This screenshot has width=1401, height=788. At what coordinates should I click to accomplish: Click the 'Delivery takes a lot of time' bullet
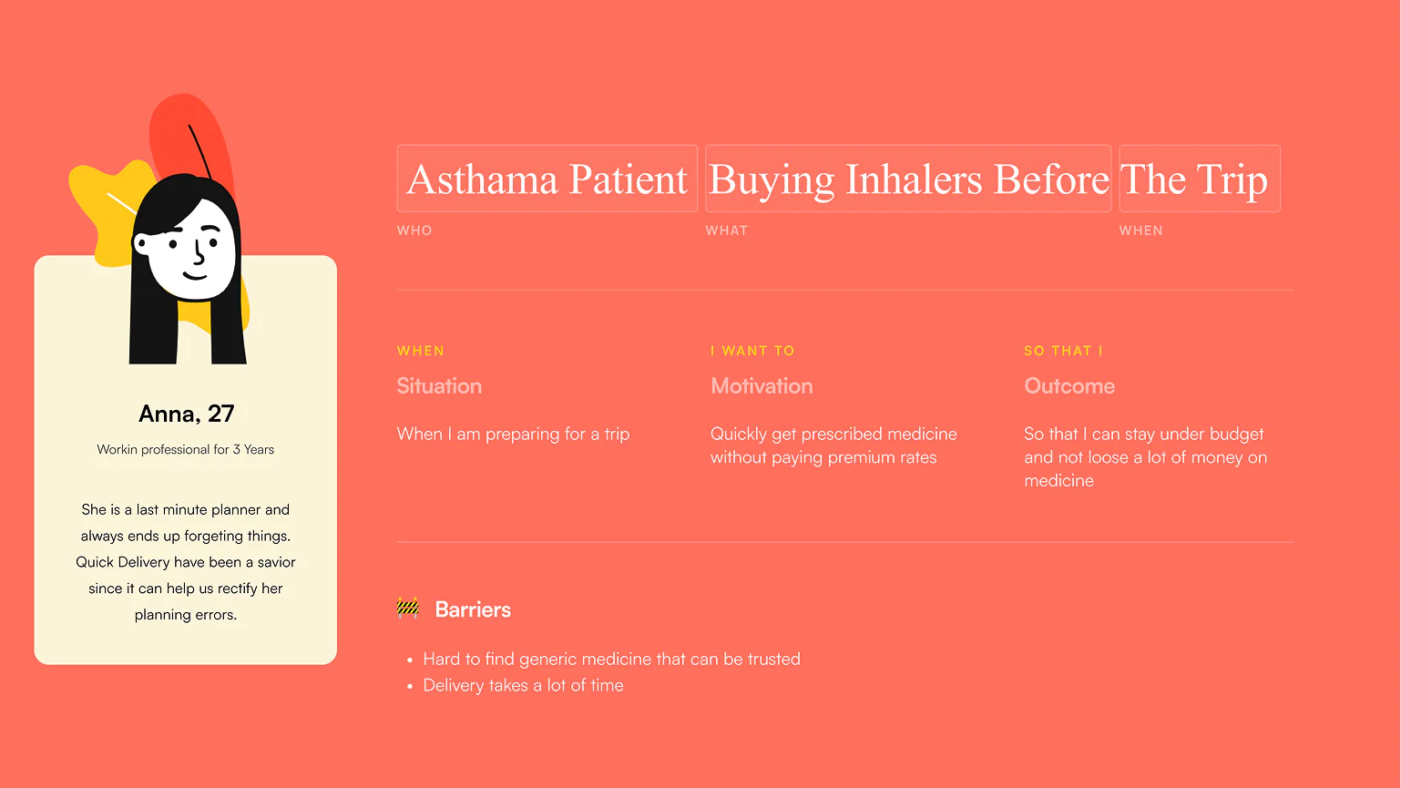point(523,685)
